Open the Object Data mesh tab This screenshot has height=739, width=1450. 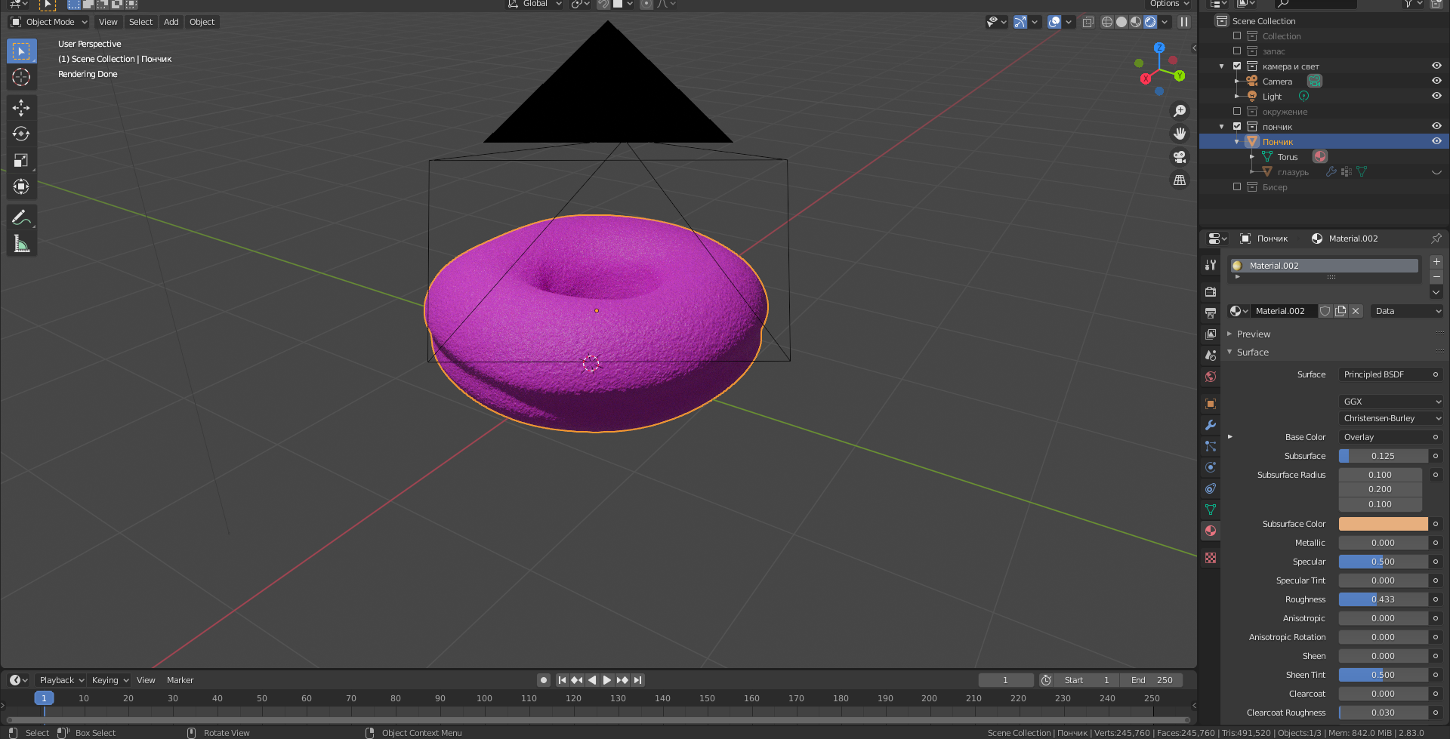click(x=1211, y=510)
